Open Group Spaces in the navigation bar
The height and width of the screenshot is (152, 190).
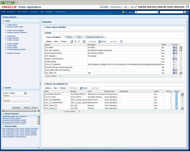point(60,12)
